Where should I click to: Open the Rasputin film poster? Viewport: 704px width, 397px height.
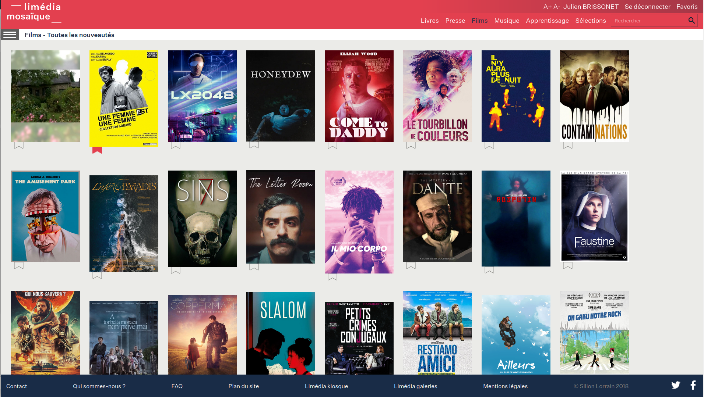[x=516, y=218]
